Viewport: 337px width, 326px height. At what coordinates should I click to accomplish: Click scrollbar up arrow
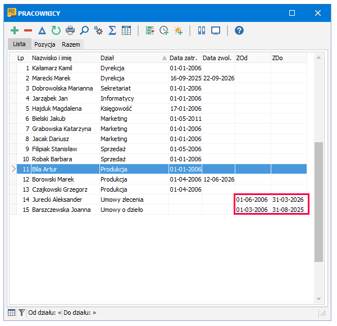tap(318, 58)
